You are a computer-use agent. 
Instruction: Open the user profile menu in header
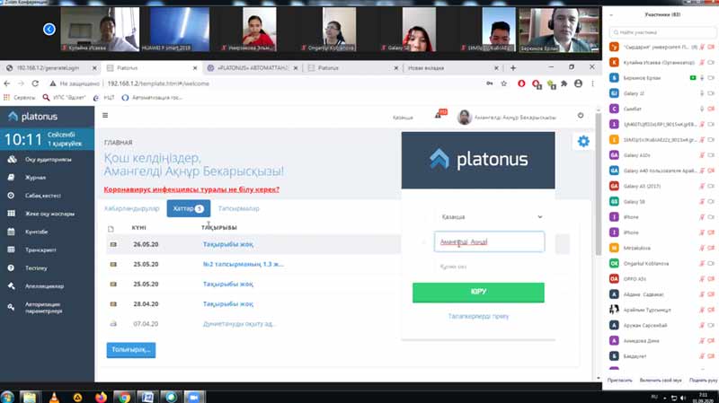click(508, 117)
